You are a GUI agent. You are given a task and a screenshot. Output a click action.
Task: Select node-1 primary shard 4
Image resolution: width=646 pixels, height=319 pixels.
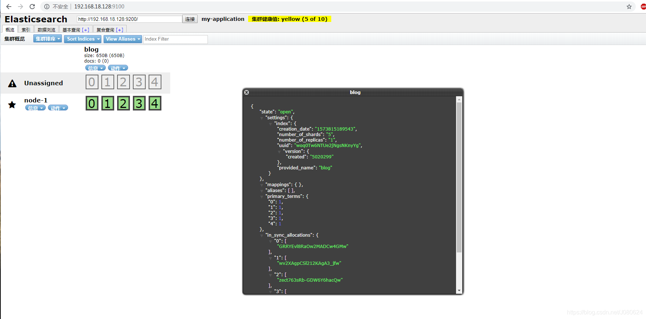tap(155, 103)
